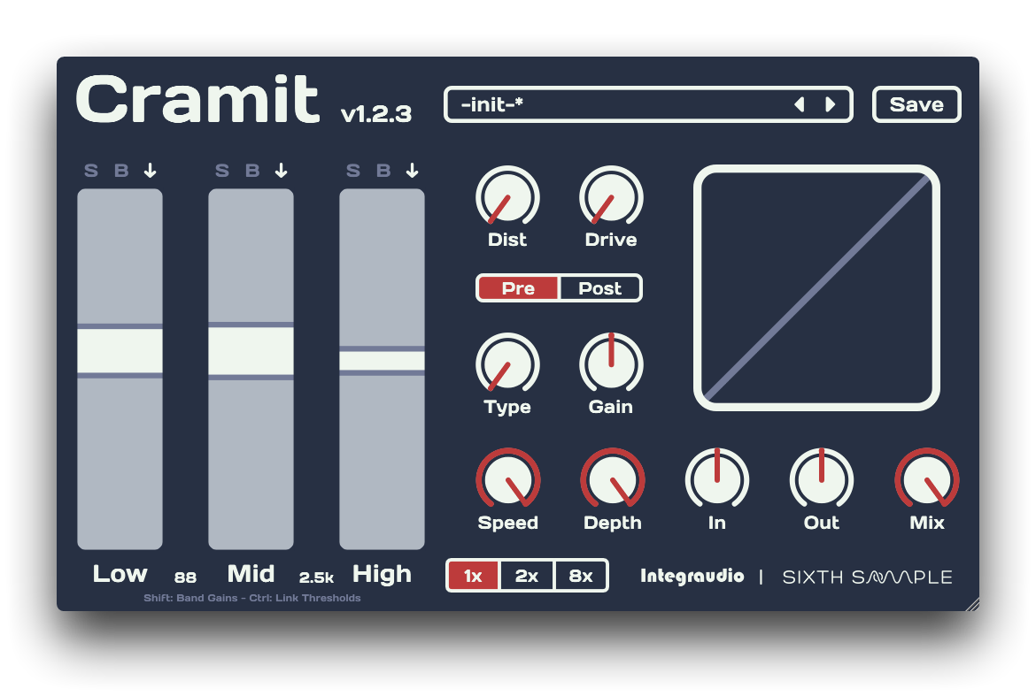Bypass the Low band with B
Screen dimensions: 1036x696
click(121, 171)
